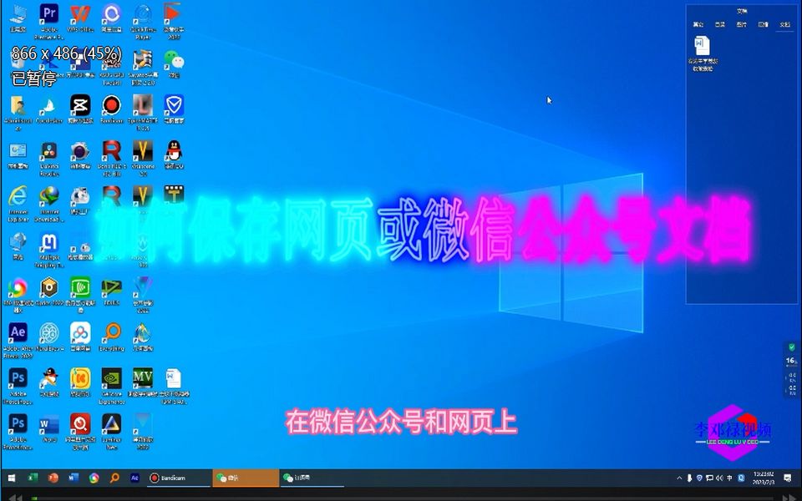Viewport: 802px width, 501px height.
Task: Switch to the 文档 tab in the files panel
Action: [x=787, y=25]
